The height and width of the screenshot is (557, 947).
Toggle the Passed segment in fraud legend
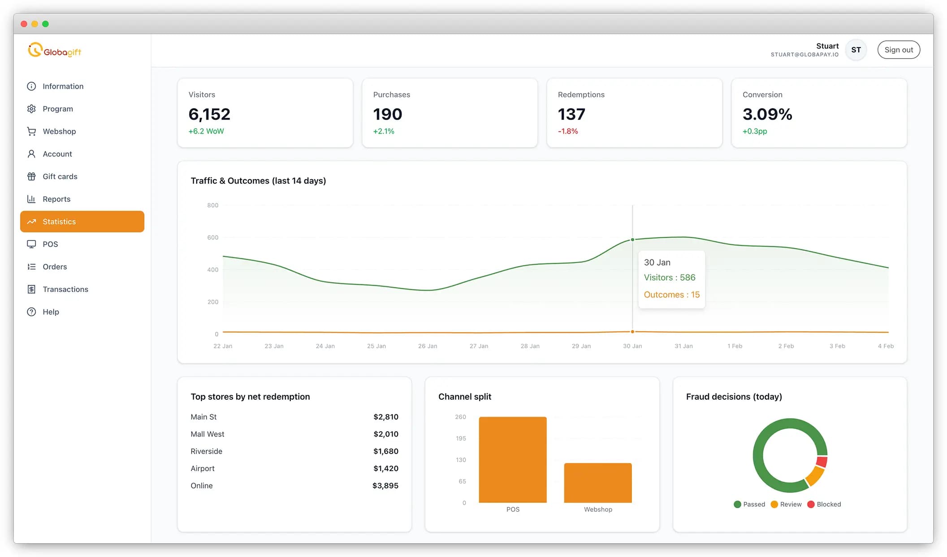click(749, 504)
